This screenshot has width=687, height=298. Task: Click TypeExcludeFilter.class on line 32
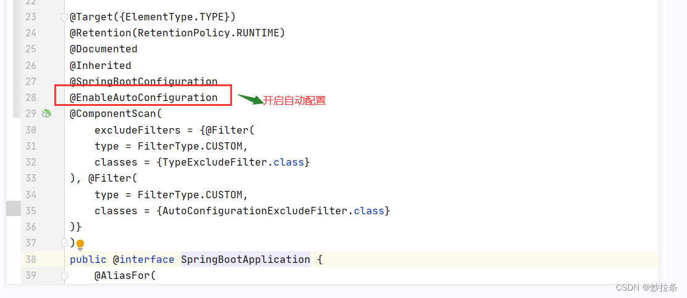233,162
